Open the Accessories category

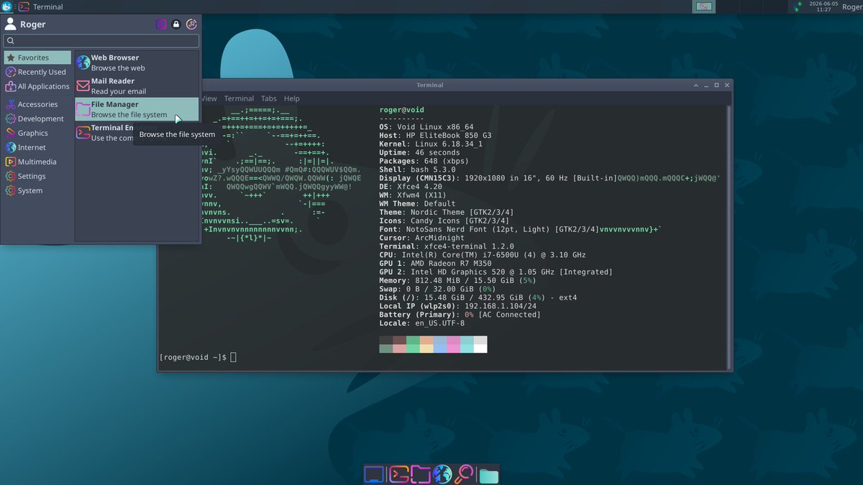[37, 104]
